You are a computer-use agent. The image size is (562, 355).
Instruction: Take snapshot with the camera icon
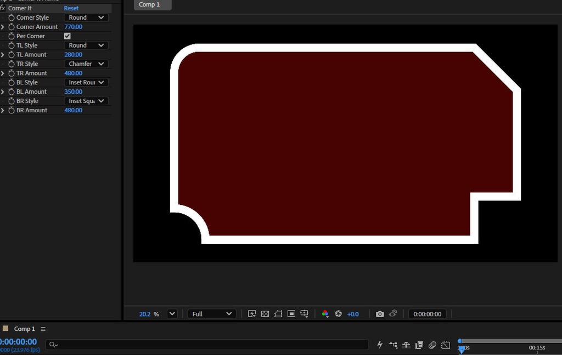click(380, 314)
